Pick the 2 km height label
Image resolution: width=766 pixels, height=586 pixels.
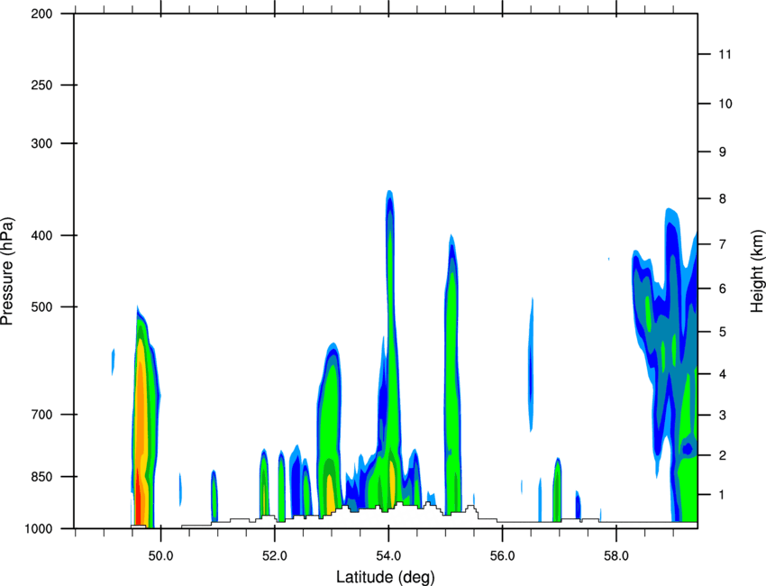coord(723,455)
